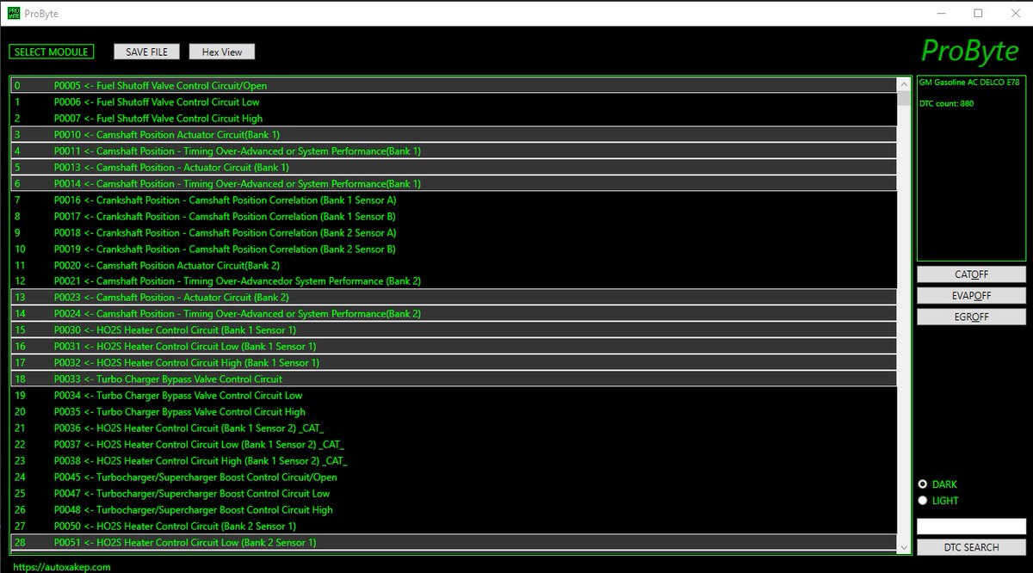Select row P0035 Turbo Bypass Valve Circuit High
Image resolution: width=1033 pixels, height=573 pixels.
[x=454, y=412]
